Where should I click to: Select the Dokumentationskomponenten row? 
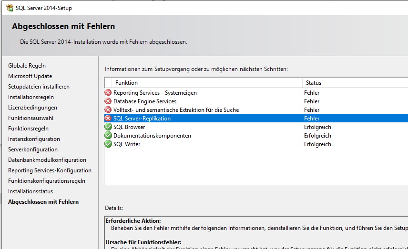point(256,136)
